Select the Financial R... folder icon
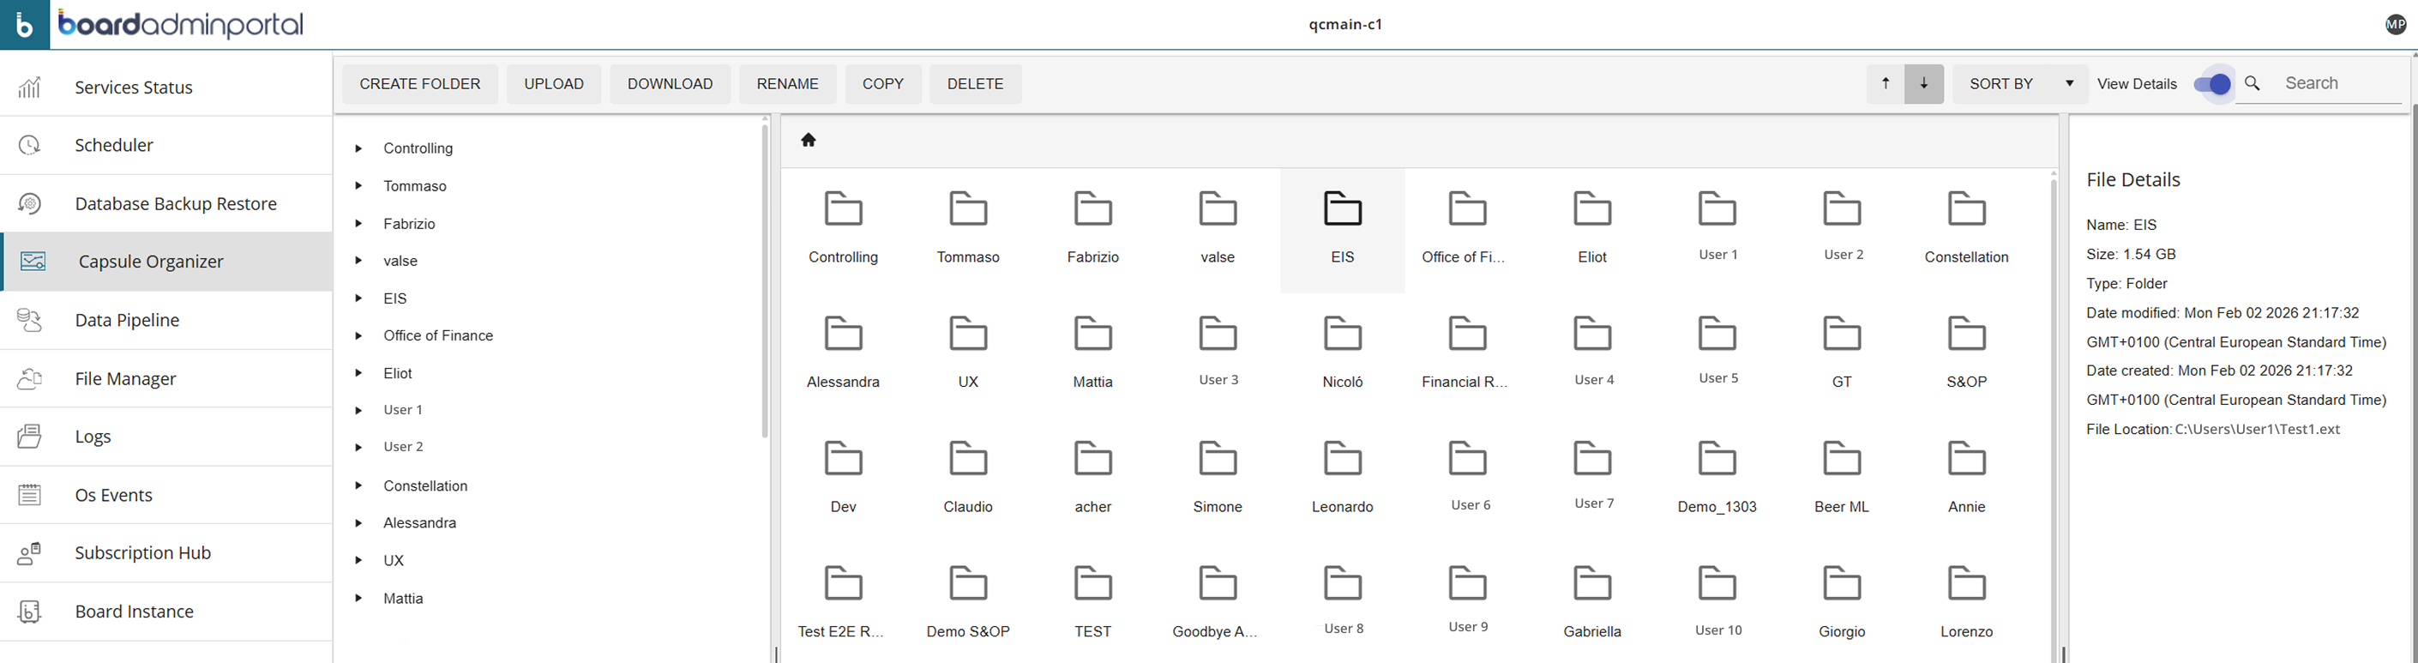2418x663 pixels. (x=1467, y=334)
